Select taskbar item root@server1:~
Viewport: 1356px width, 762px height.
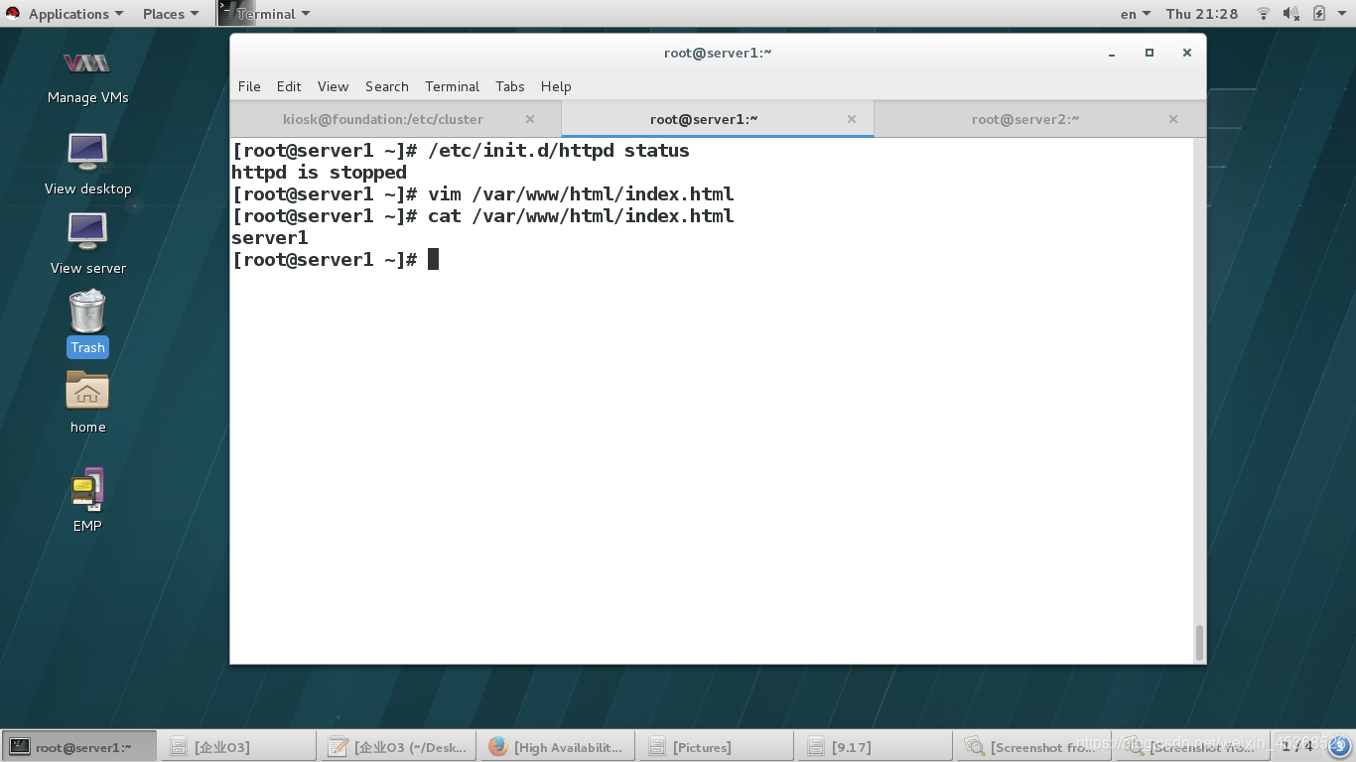(79, 747)
